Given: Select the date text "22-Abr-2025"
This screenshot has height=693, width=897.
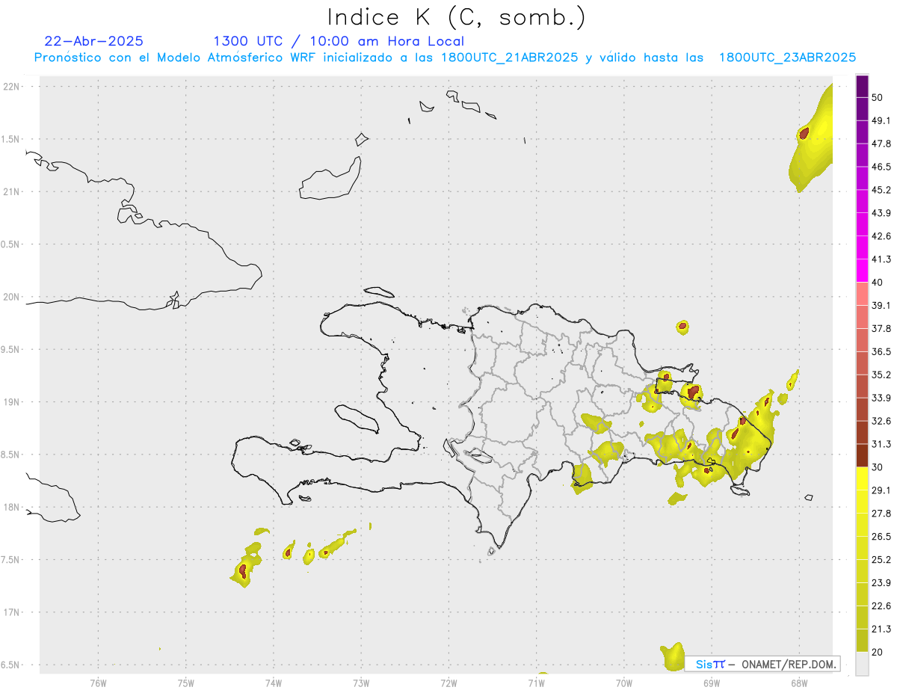Looking at the screenshot, I should [94, 41].
